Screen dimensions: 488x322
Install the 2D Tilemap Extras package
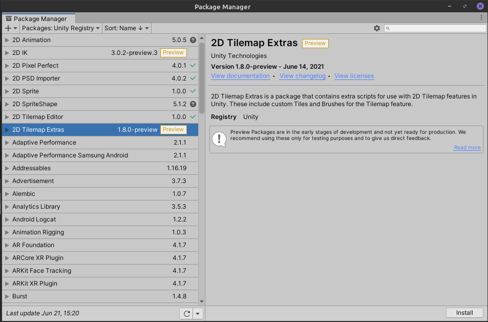[x=464, y=313]
